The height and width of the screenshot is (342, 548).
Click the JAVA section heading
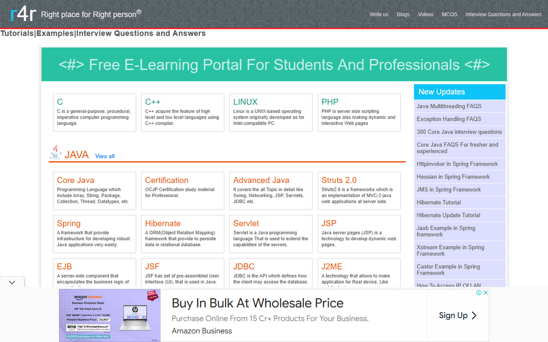pos(77,155)
